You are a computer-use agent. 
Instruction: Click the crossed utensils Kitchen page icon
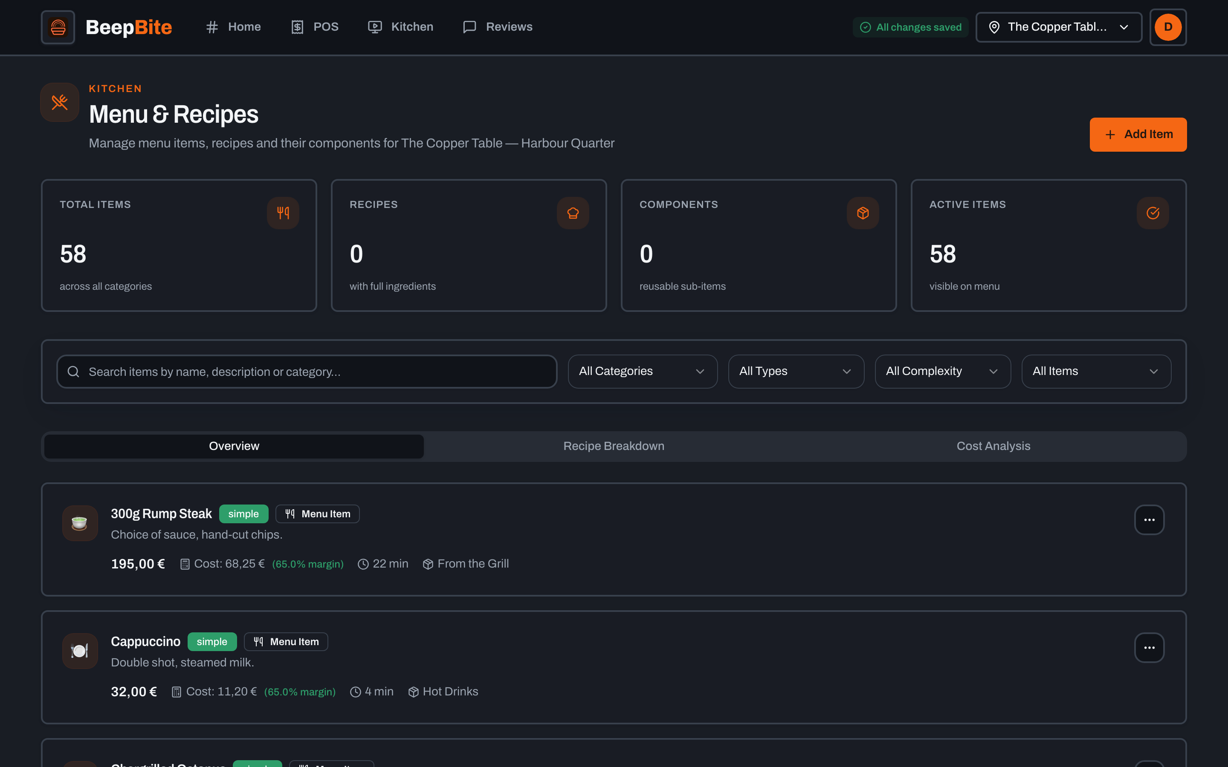(60, 102)
